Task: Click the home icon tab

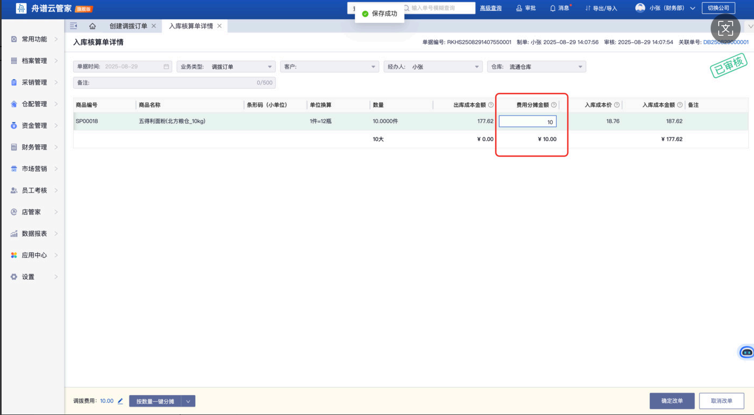Action: tap(93, 26)
